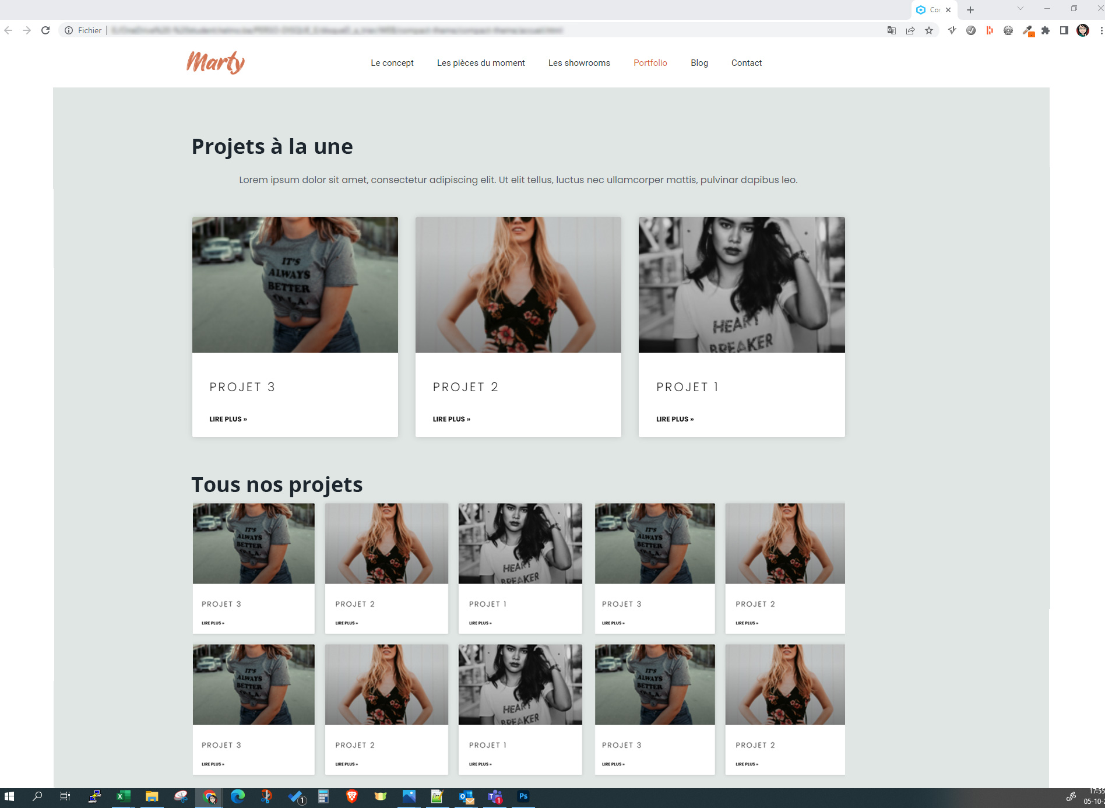Screen dimensions: 1105x808
Task: Open the browser side panel icon
Action: [x=1063, y=30]
